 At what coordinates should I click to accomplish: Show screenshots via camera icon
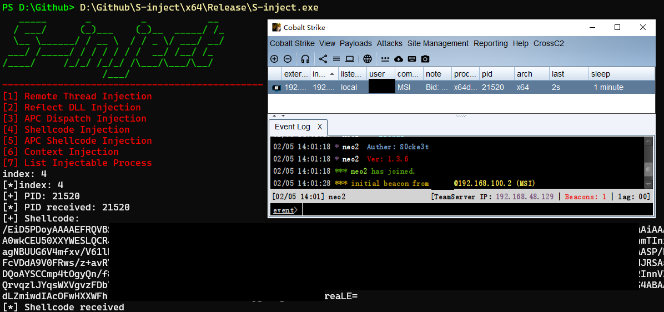(426, 59)
